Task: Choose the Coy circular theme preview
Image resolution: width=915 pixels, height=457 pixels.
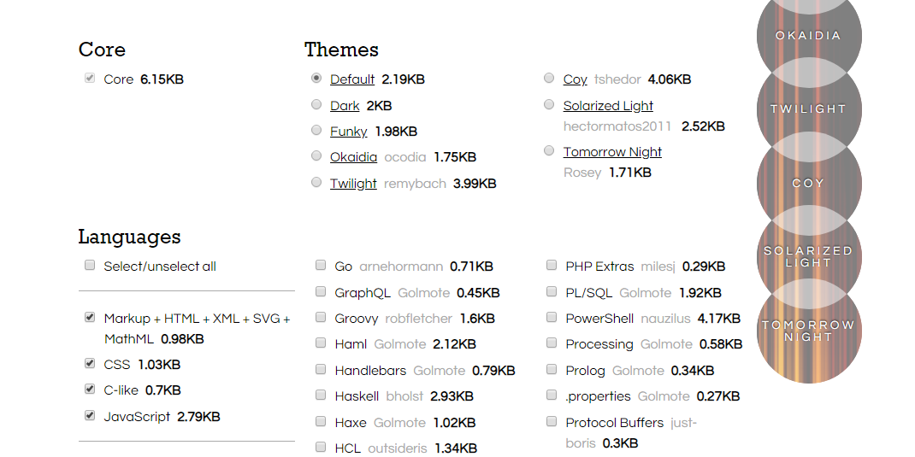Action: point(808,183)
